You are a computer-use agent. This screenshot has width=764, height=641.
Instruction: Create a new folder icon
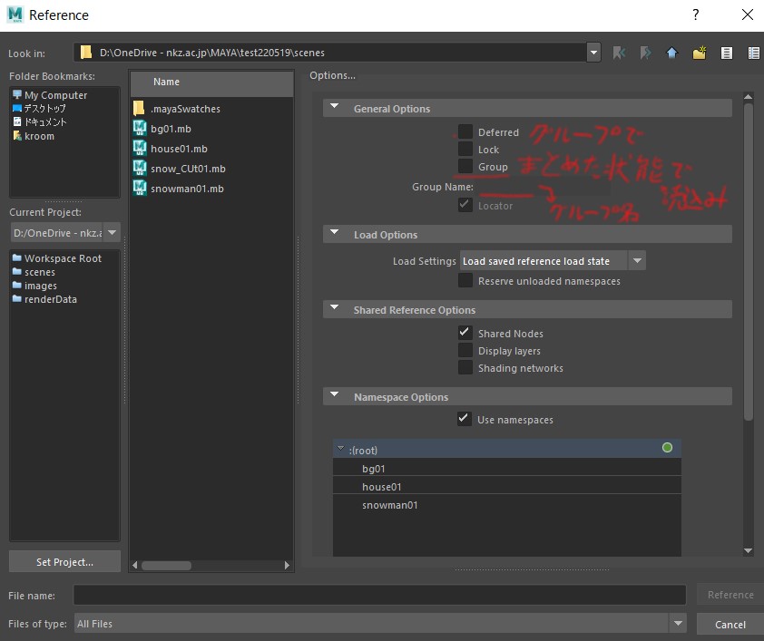click(700, 53)
